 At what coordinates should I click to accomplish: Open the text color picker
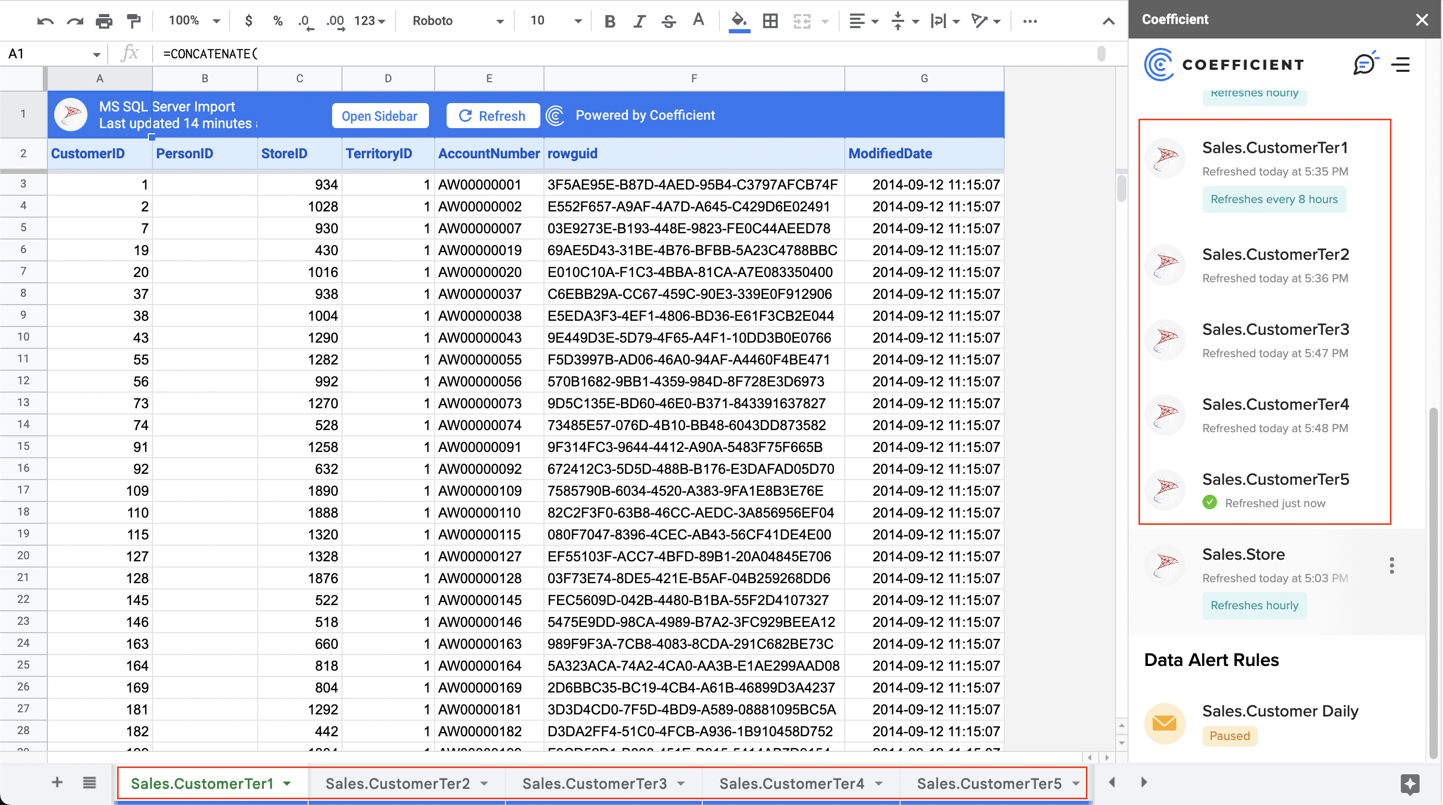click(x=698, y=21)
